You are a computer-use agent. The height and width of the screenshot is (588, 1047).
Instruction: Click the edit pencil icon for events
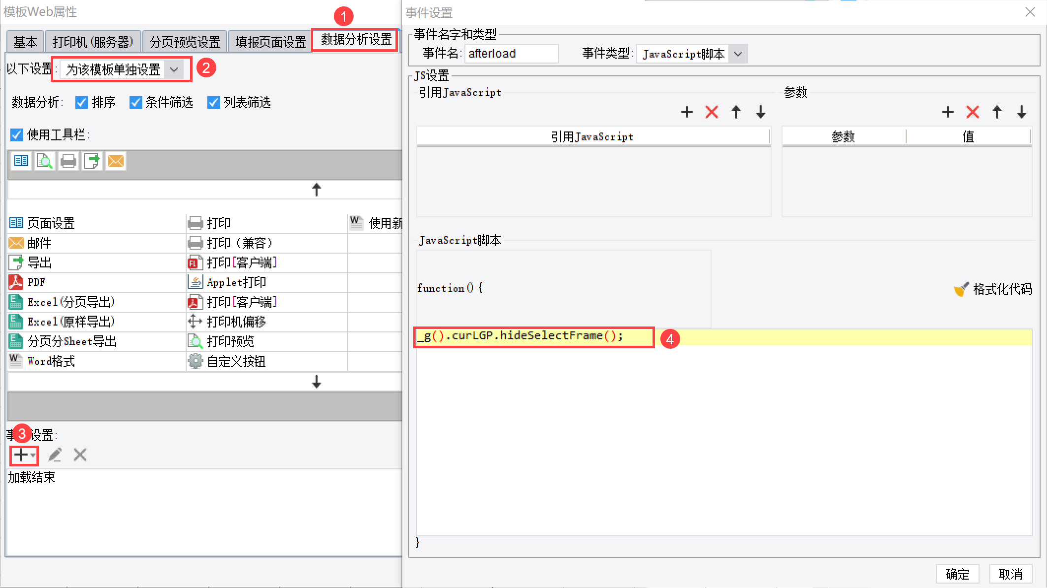tap(55, 455)
